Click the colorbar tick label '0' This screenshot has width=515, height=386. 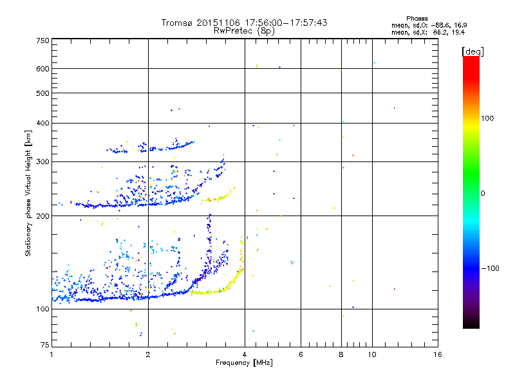[482, 194]
